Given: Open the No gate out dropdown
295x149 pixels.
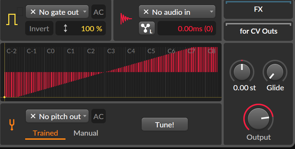Looking at the screenshot, I should pos(57,12).
